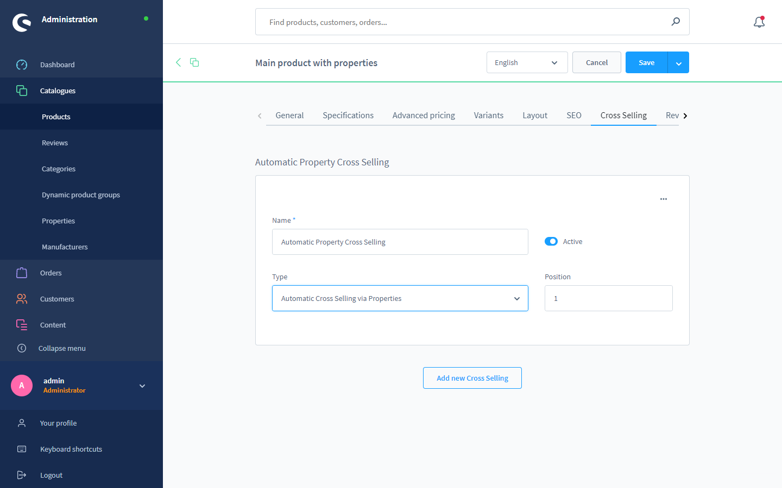Open the English language dropdown
Screen dimensions: 782x488
point(527,62)
